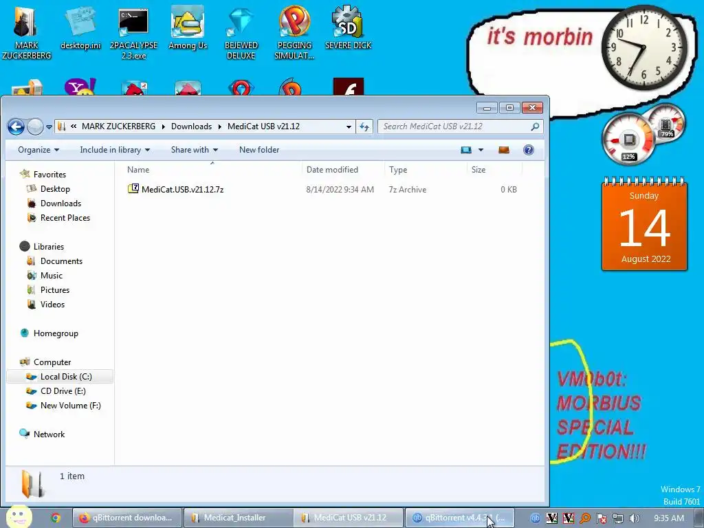Open the Among Us desktop shortcut
The height and width of the screenshot is (528, 704).
coord(188,27)
